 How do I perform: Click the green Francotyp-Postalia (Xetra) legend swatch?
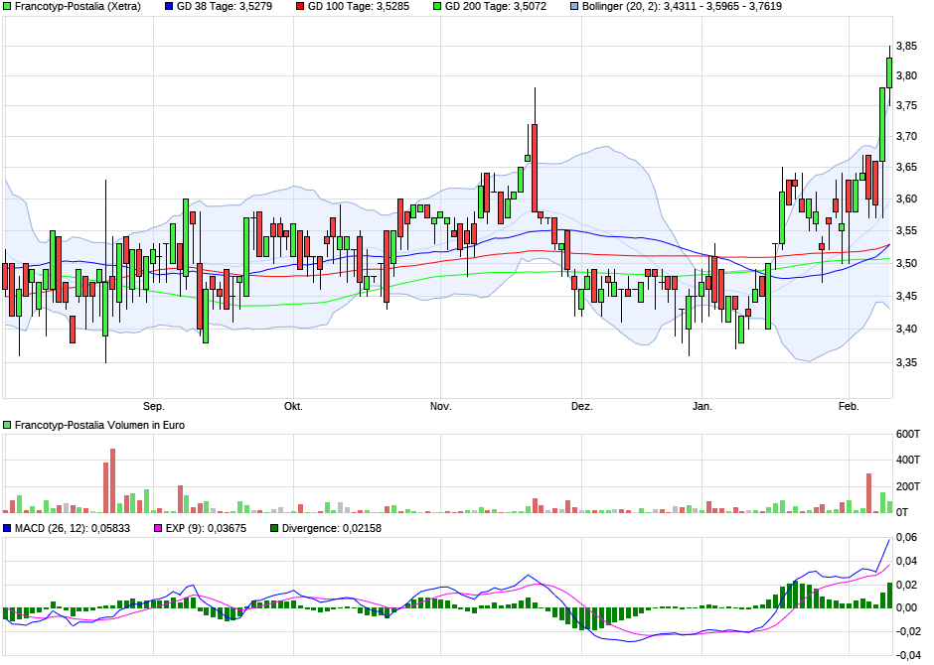[7, 7]
